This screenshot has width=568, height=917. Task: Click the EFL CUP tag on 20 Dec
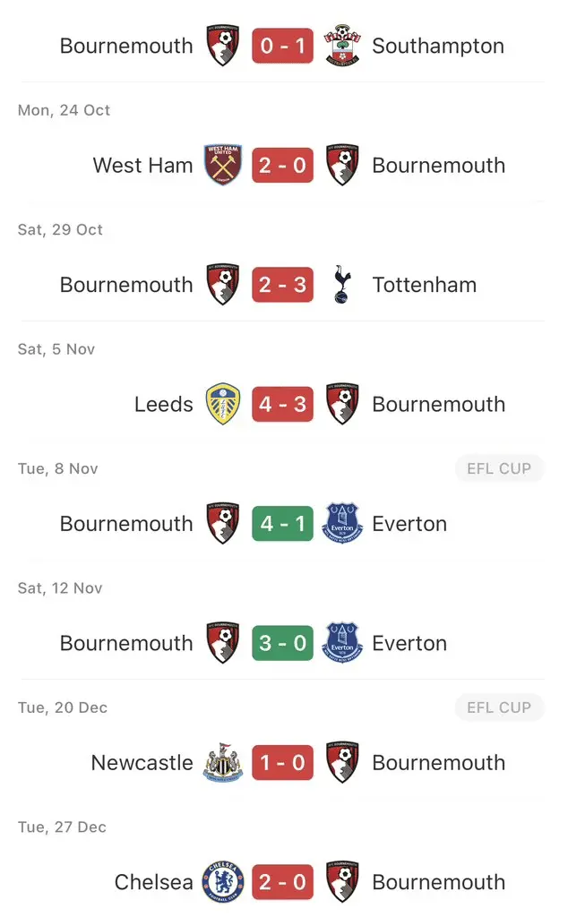(x=499, y=707)
